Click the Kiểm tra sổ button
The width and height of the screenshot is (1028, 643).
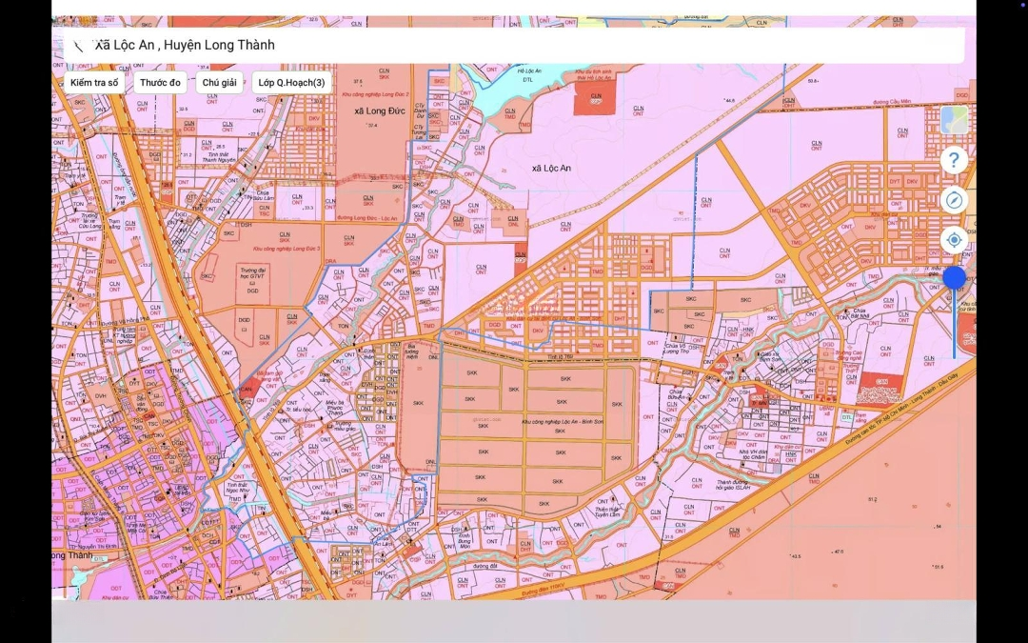[94, 83]
